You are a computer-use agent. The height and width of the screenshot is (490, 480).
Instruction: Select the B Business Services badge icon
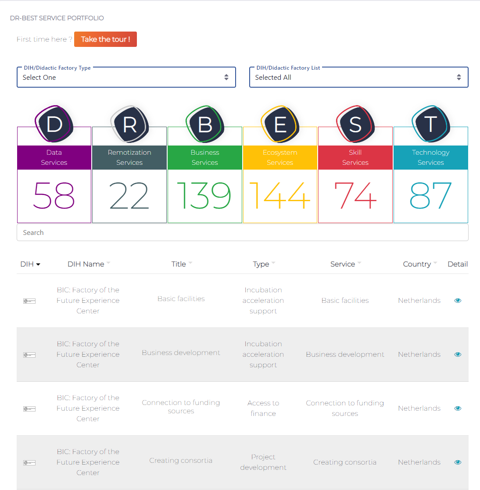click(x=205, y=124)
